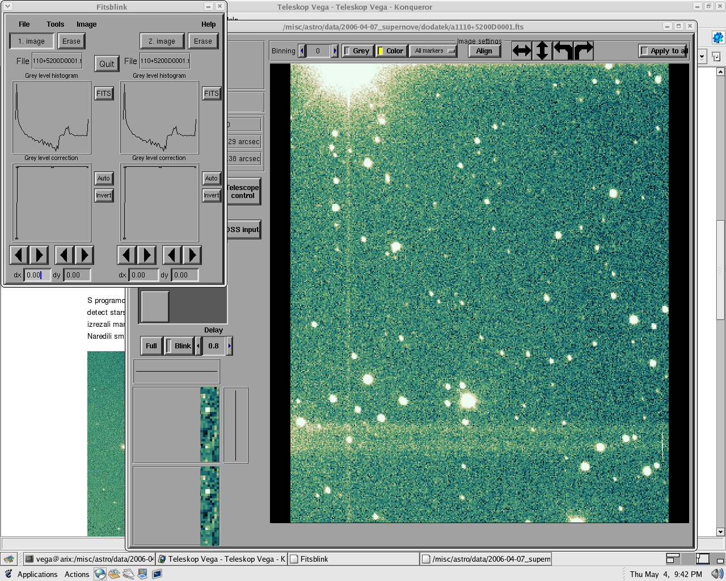Toggle the 1. image button in Fitsblink

pyautogui.click(x=32, y=41)
